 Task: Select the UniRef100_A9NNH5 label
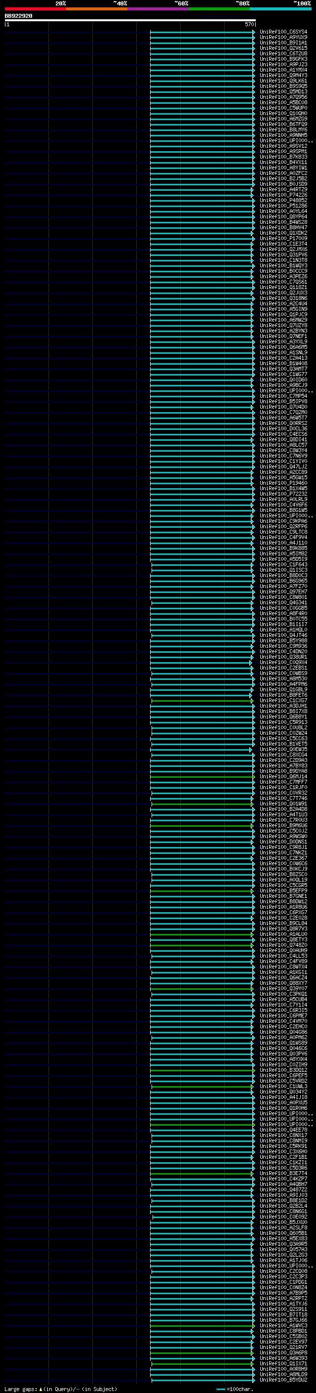point(283,135)
